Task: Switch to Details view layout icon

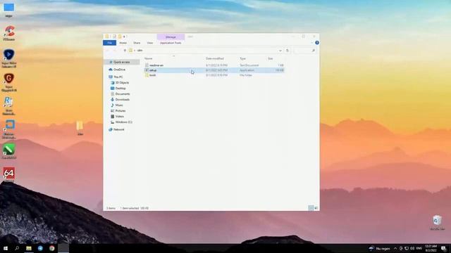Action: click(x=311, y=208)
